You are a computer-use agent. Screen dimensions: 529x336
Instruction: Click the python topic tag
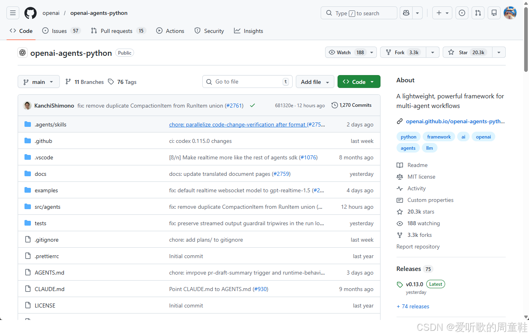[409, 137]
